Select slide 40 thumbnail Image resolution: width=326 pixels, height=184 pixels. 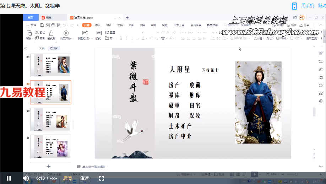point(50,119)
